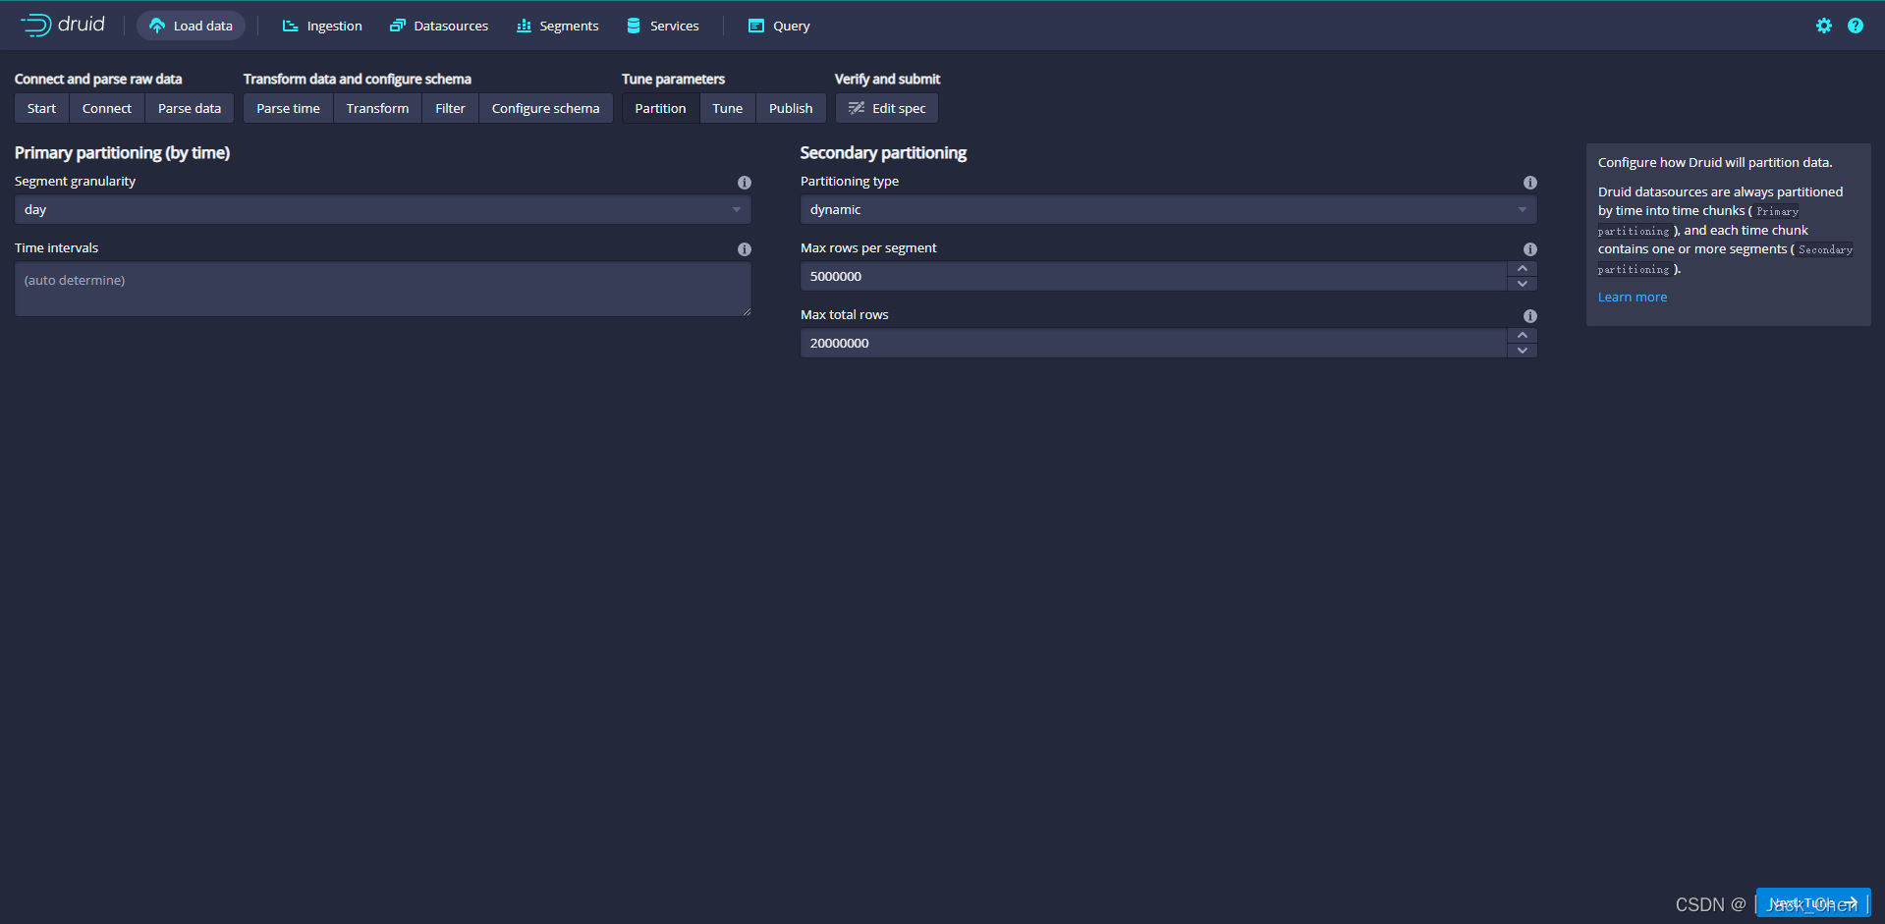This screenshot has height=924, width=1885.
Task: Select the Filter step
Action: 450,108
